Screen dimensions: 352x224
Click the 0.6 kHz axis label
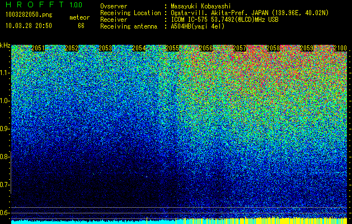(x=5, y=213)
